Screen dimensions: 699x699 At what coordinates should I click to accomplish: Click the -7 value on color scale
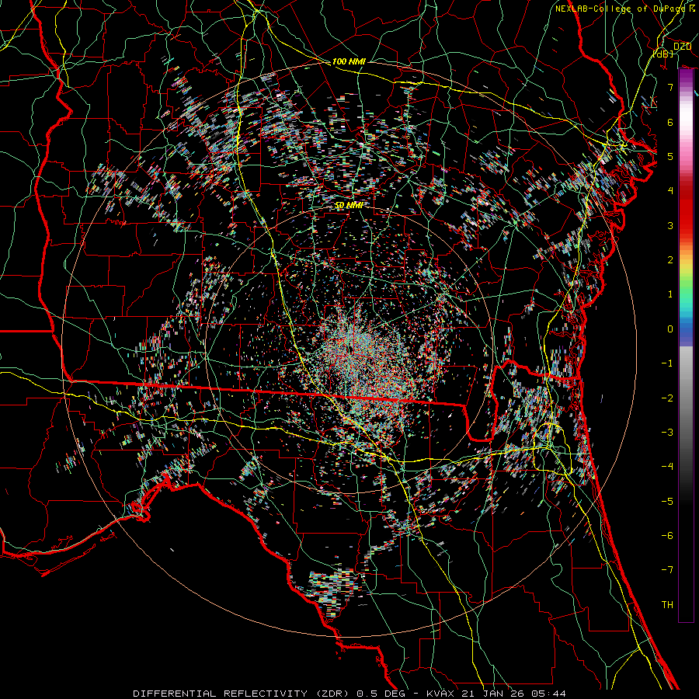coord(667,570)
